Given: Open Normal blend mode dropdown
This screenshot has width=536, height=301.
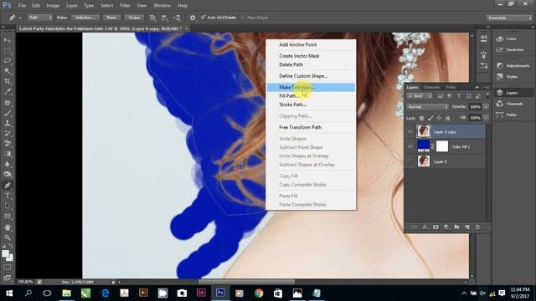Looking at the screenshot, I should (x=427, y=107).
